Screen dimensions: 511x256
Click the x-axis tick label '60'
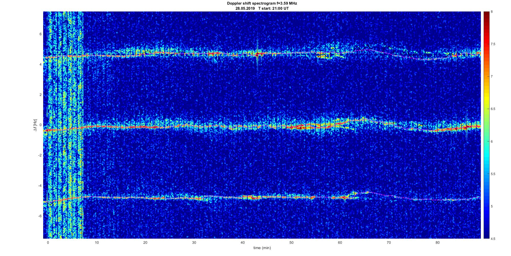(x=340, y=242)
